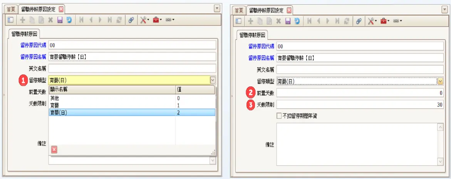Click the delete X icon in the right toolbar
Image resolution: width=451 pixels, height=179 pixels.
278,21
